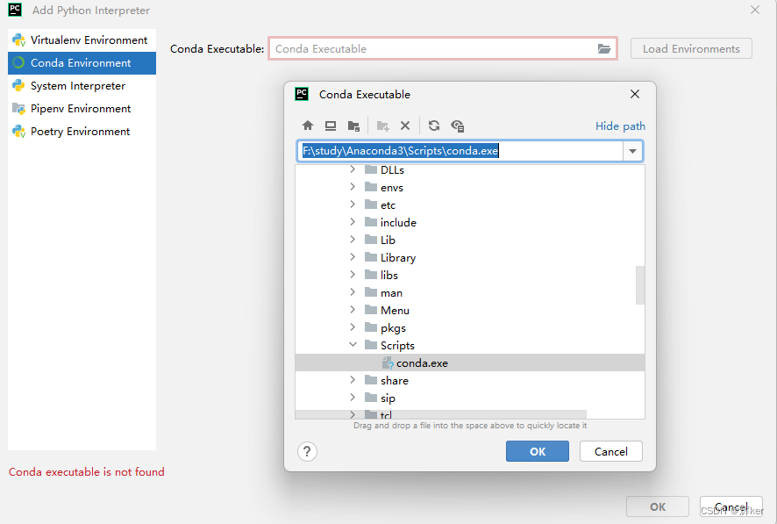This screenshot has height=524, width=777.
Task: Jump to desktop directory icon
Action: tap(331, 126)
